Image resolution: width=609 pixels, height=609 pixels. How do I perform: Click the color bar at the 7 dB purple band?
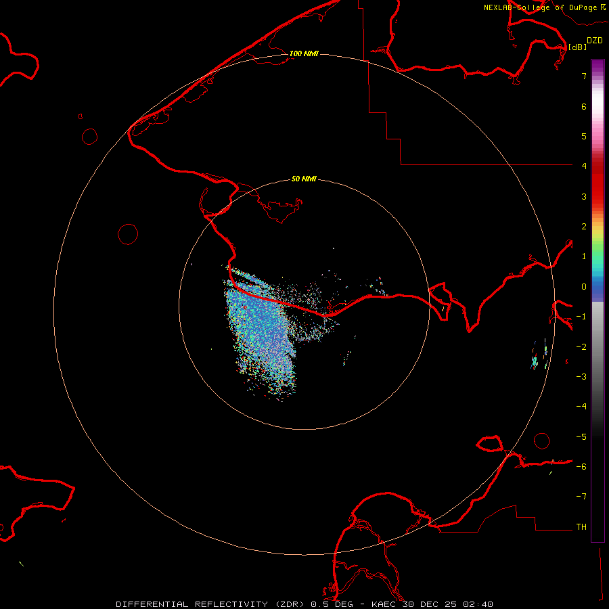pyautogui.click(x=597, y=76)
